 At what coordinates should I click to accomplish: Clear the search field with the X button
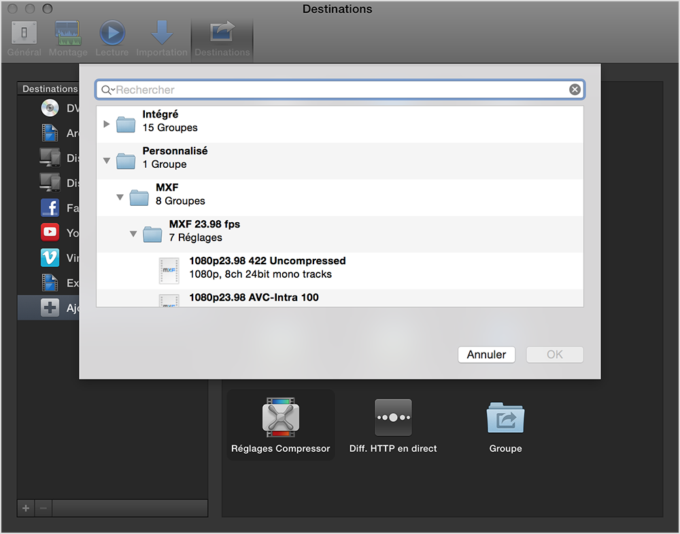[x=575, y=89]
